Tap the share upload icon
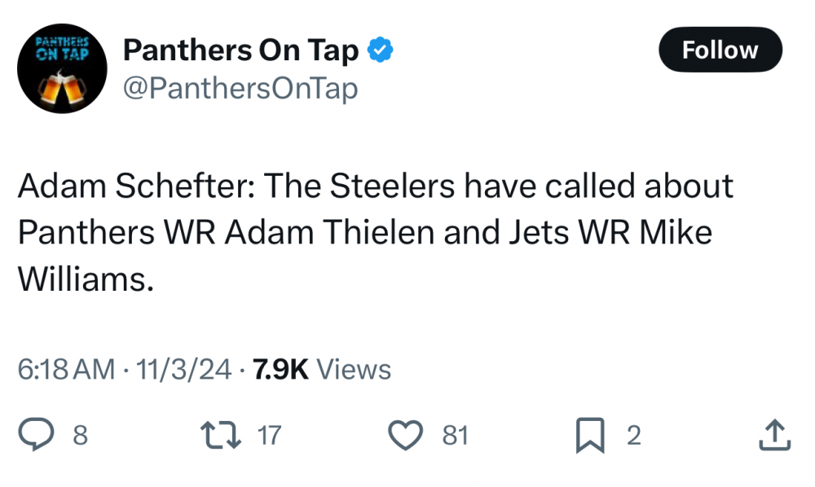 (773, 436)
